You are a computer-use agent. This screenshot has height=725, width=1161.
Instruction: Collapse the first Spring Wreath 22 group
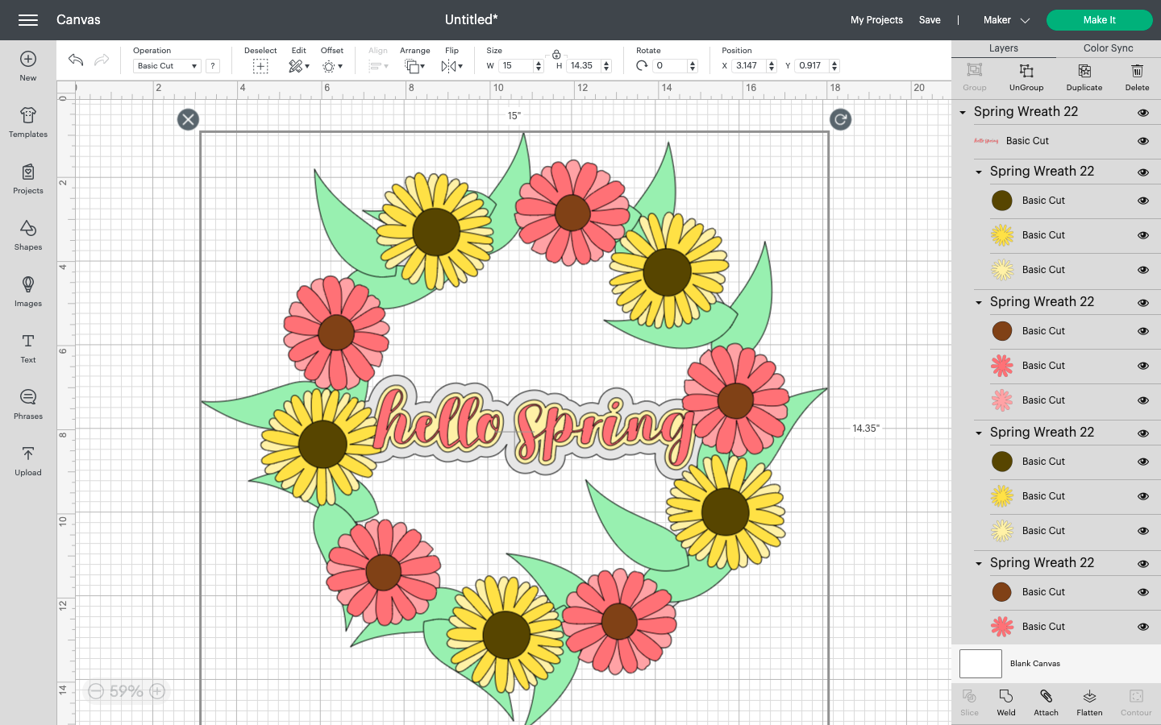click(x=962, y=113)
